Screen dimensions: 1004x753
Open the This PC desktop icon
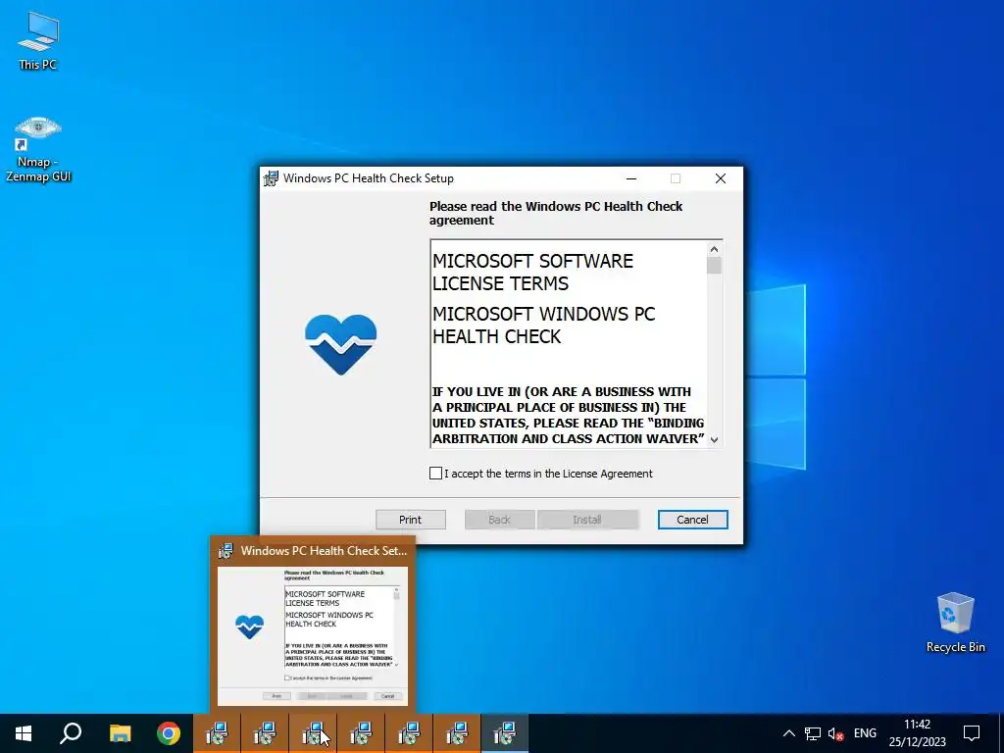(x=38, y=41)
